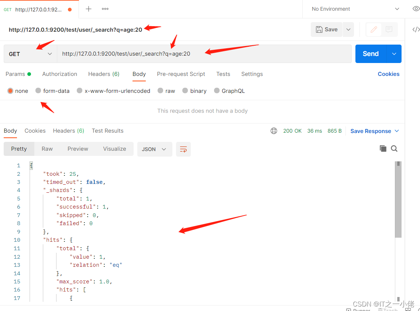Image resolution: width=420 pixels, height=311 pixels.
Task: Expand the Send button dropdown arrow
Action: coord(394,54)
